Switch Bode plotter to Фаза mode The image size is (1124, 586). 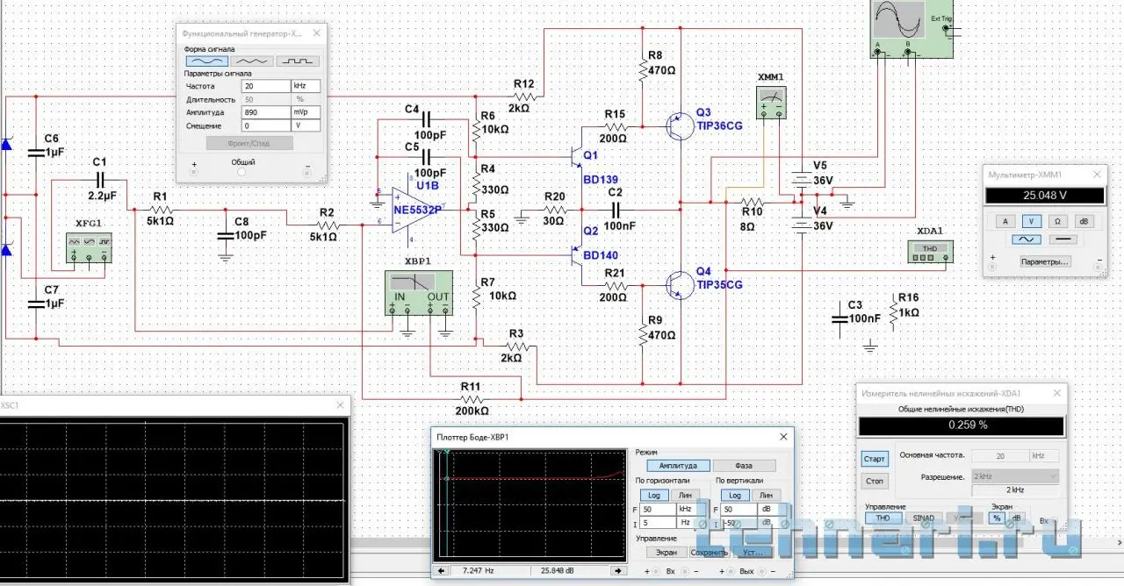(744, 466)
